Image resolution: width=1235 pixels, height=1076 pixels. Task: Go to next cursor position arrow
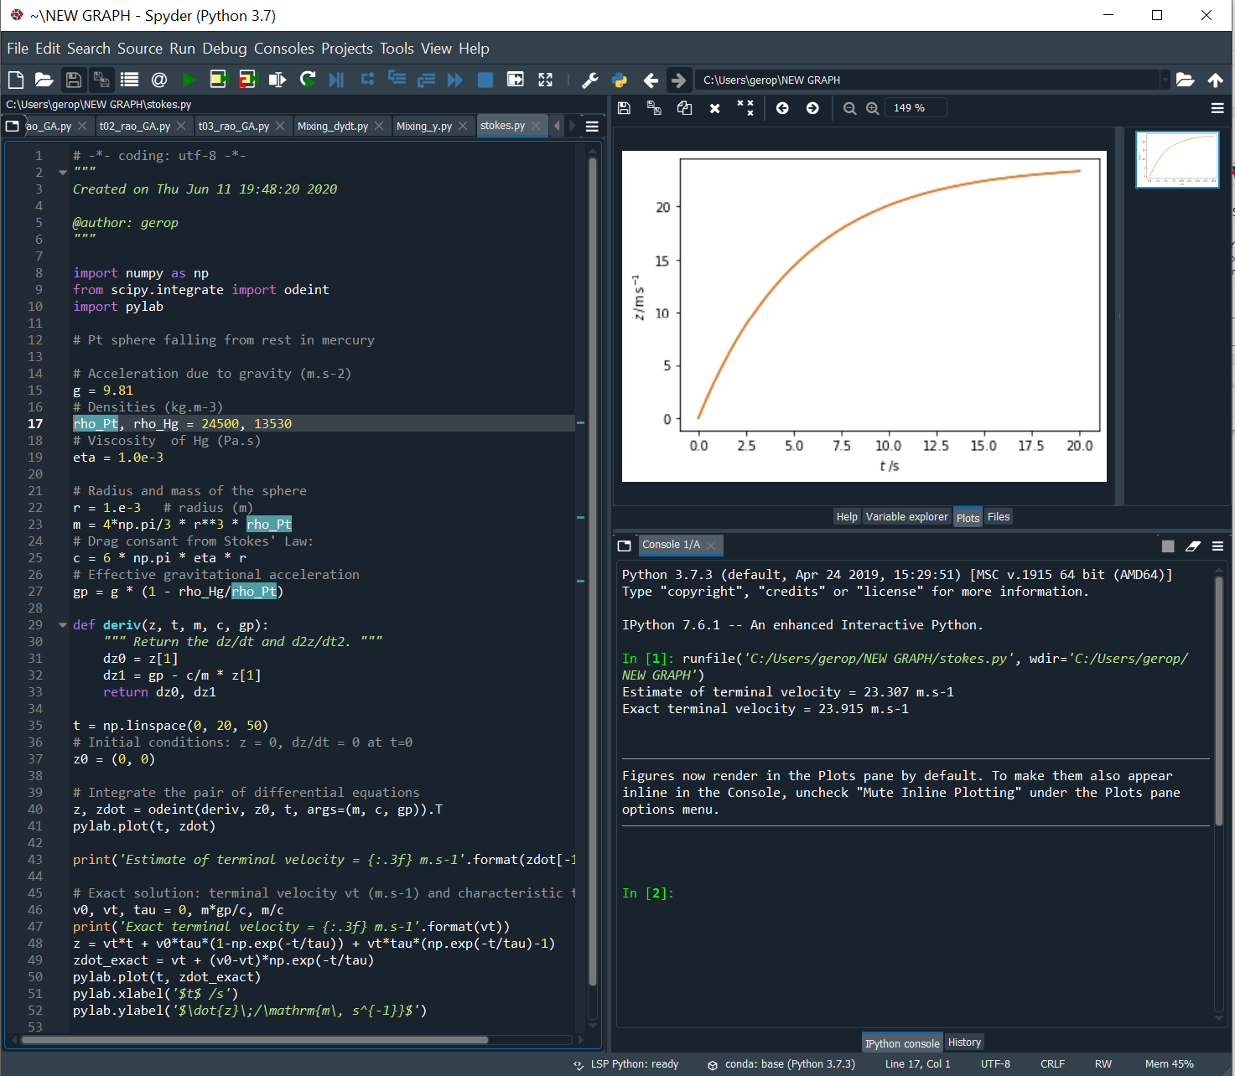[x=679, y=80]
